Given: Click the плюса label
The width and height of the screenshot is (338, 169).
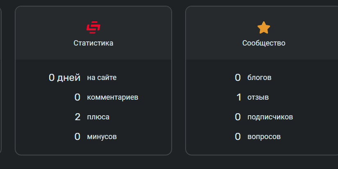Looking at the screenshot, I should click(x=98, y=117).
